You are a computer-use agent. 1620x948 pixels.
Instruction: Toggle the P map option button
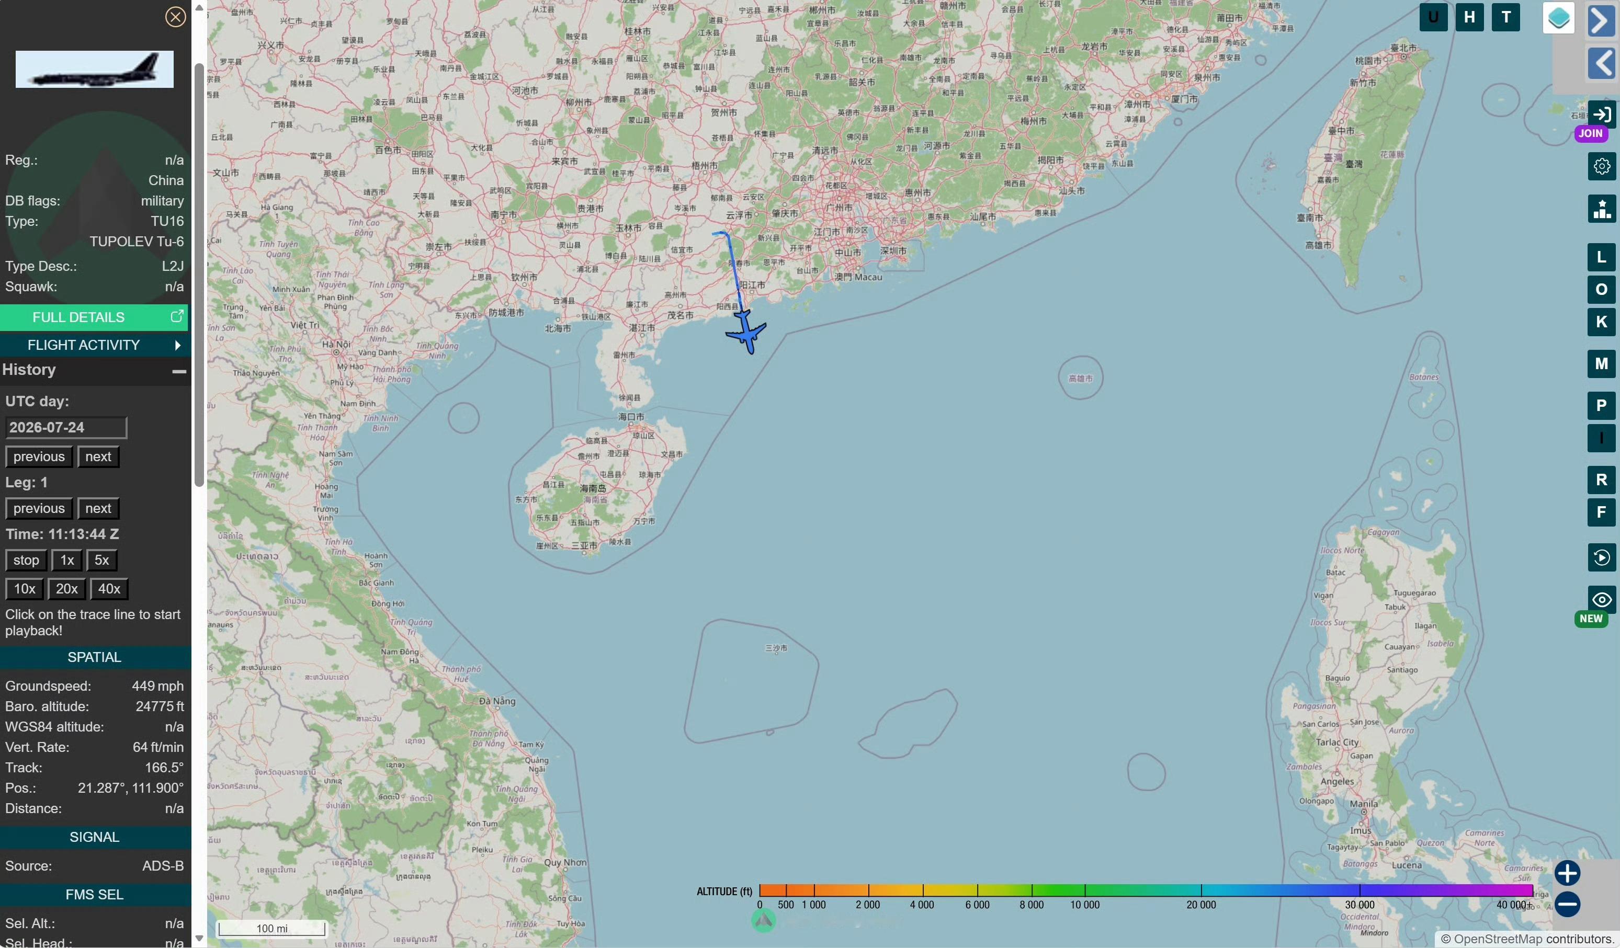1601,406
